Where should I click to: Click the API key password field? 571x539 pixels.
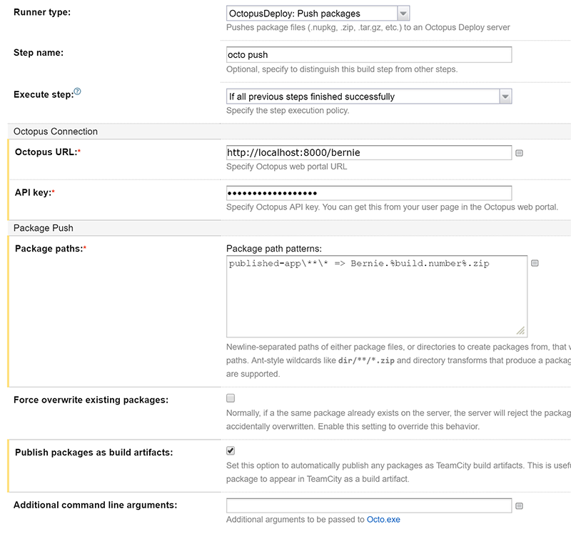368,193
